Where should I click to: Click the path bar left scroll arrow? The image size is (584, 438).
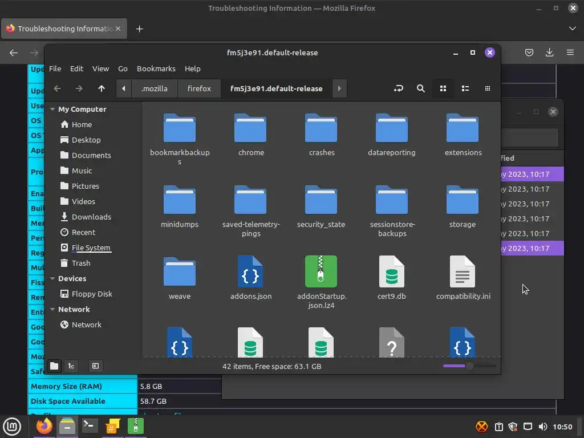point(124,88)
